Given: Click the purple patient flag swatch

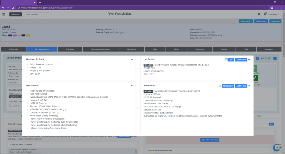Looking at the screenshot, I should coord(10,35).
